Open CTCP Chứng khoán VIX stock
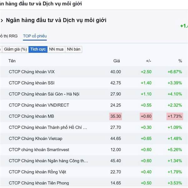Screen dimensions: 188x188 32,72
